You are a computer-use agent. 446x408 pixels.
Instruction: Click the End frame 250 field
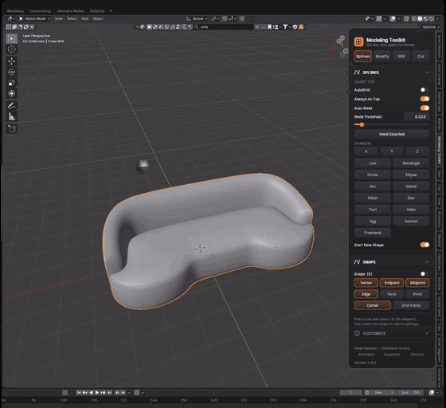(x=412, y=393)
